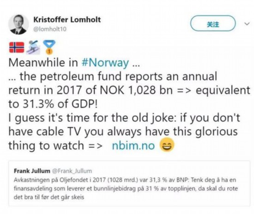Click the gold medal emoji
Image resolution: width=254 pixels, height=214 pixels.
pos(49,47)
